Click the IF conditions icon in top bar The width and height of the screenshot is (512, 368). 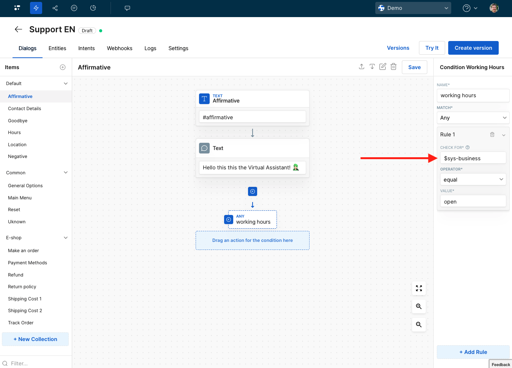click(74, 8)
